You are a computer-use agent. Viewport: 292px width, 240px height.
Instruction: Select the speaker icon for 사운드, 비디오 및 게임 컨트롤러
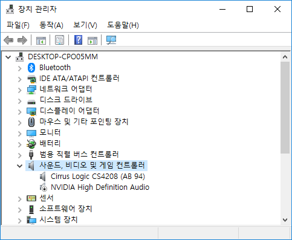tap(31, 166)
